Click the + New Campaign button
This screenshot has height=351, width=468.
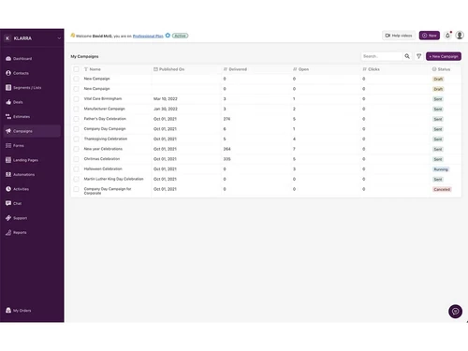[x=444, y=56]
